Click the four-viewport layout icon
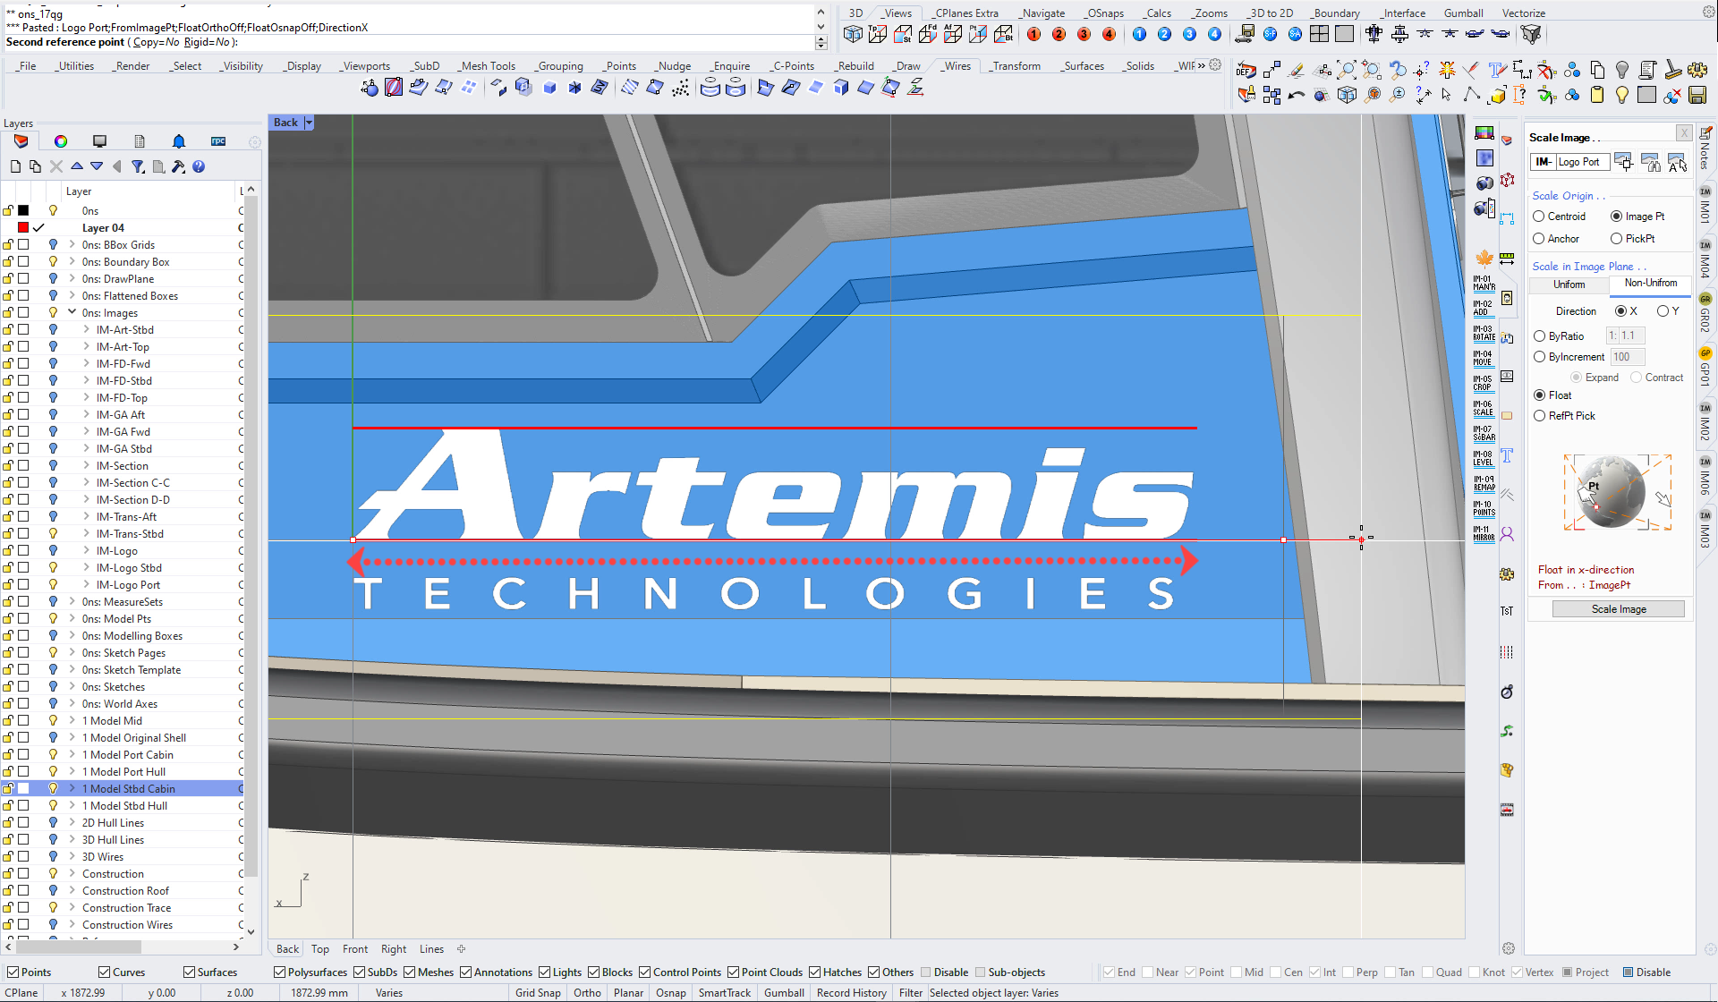 coord(1319,34)
